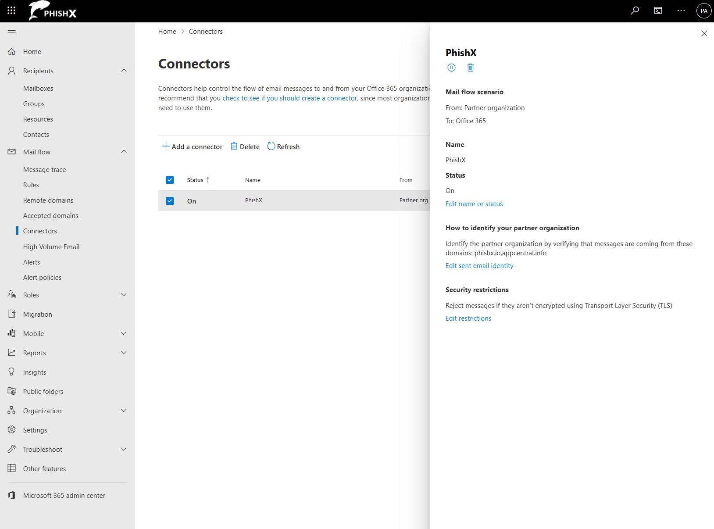
Task: Expand the Troubleshoot section chevron
Action: coord(124,449)
